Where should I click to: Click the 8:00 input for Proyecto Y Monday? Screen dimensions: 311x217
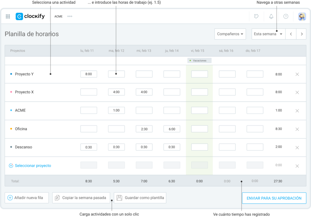[88, 74]
